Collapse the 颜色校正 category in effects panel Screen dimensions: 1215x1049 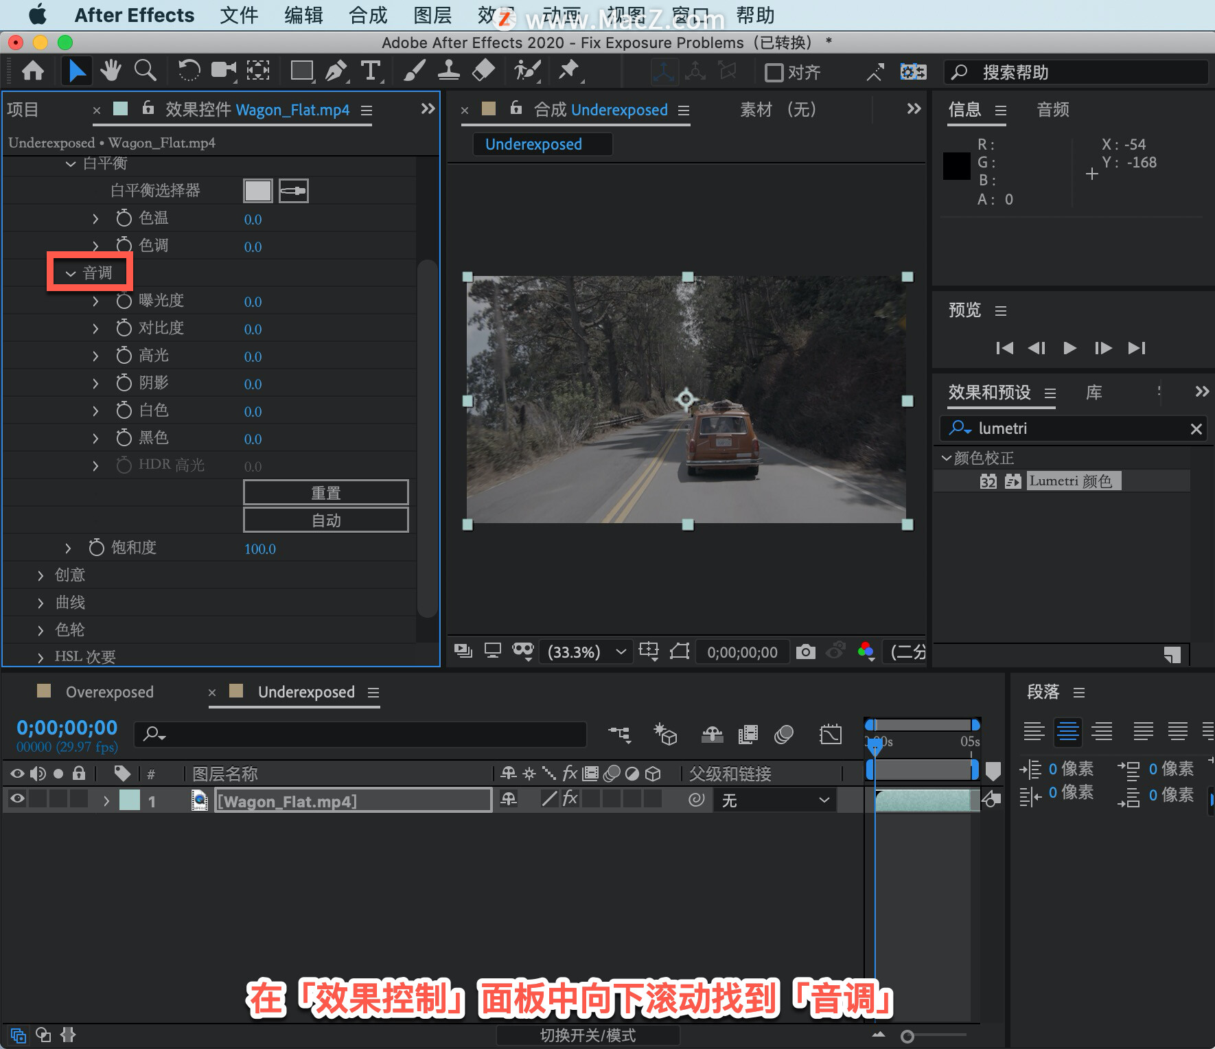pos(946,458)
